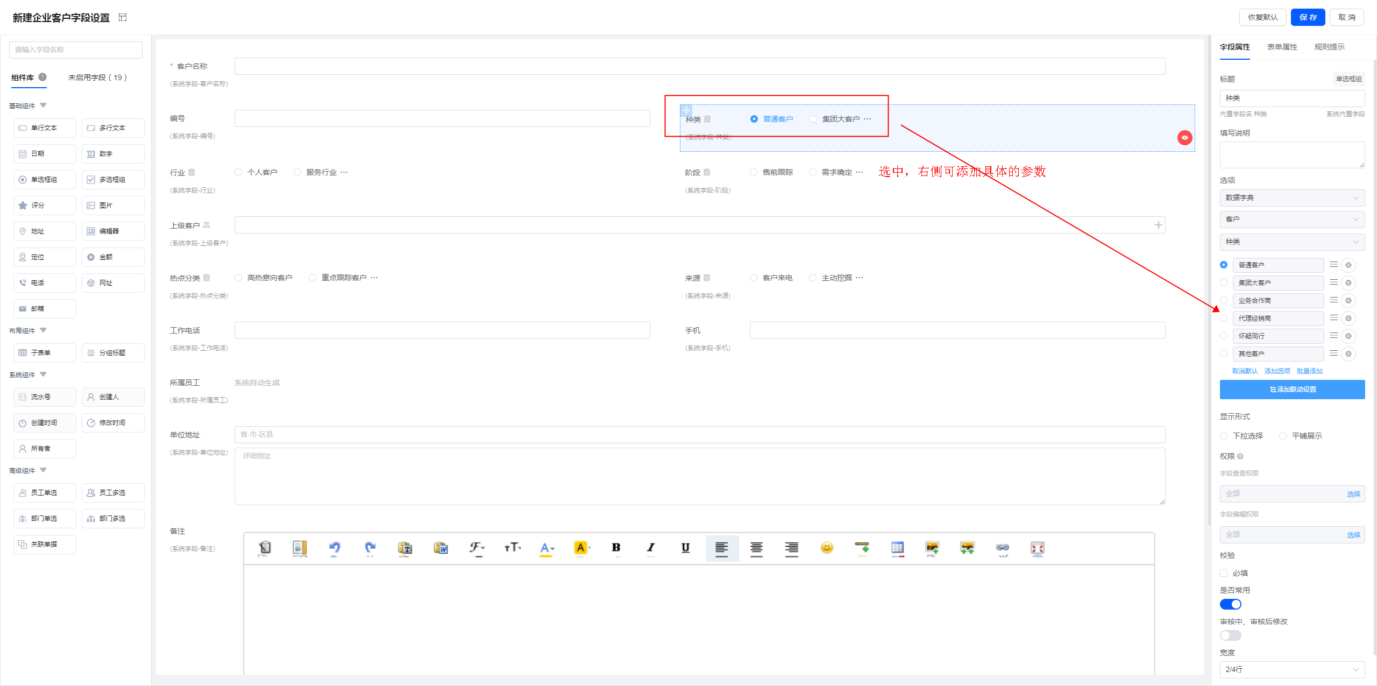Switch to 表单属性 tab
Screen dimensions: 1377x686
[x=1282, y=47]
